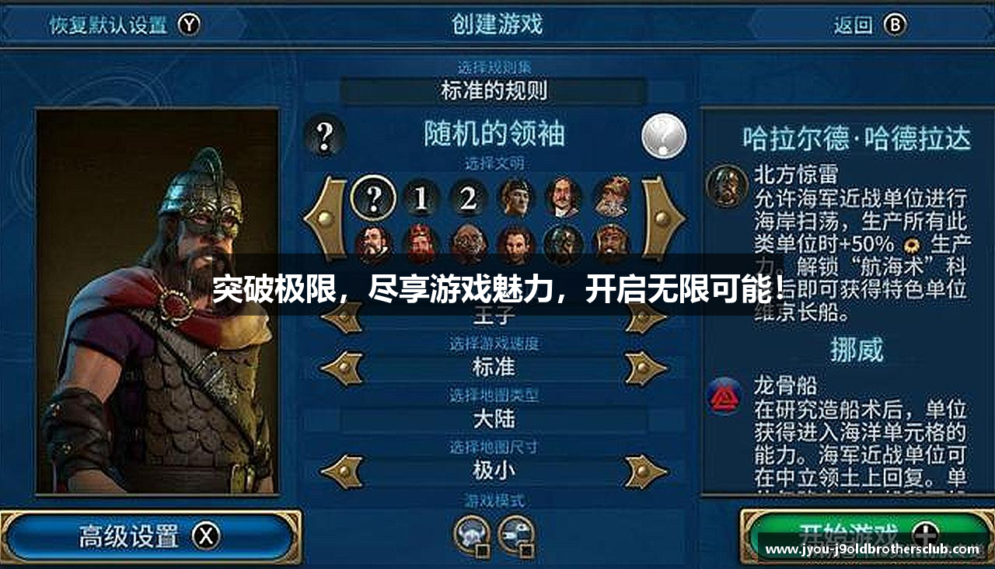Pick the leader portrait right of icon 2
The width and height of the screenshot is (995, 569).
tap(516, 198)
